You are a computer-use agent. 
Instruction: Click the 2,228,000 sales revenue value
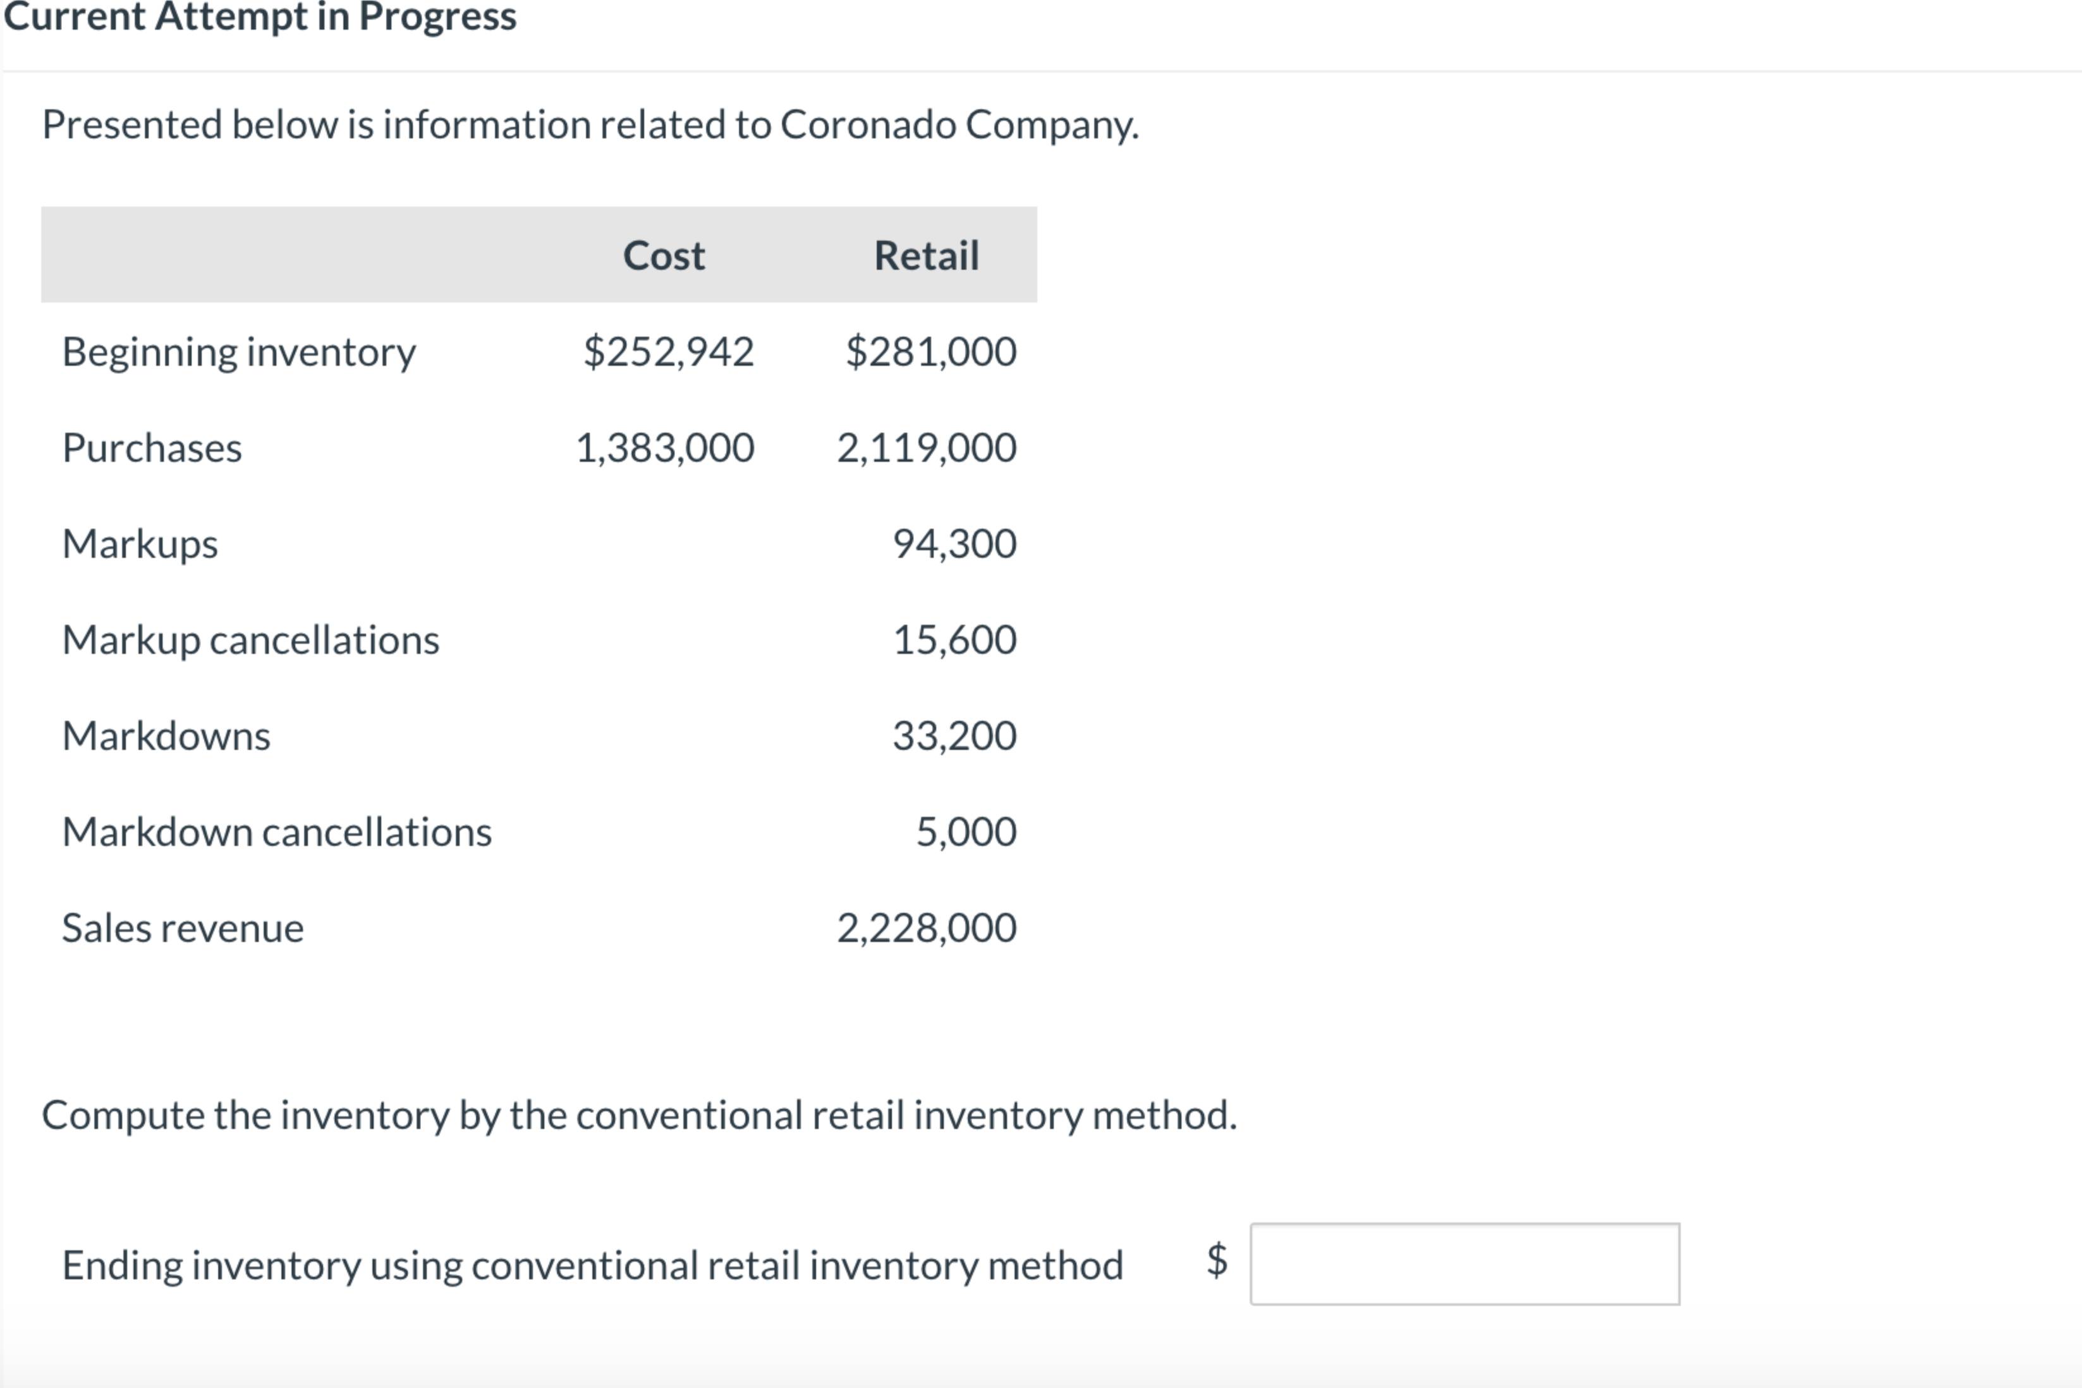point(927,927)
